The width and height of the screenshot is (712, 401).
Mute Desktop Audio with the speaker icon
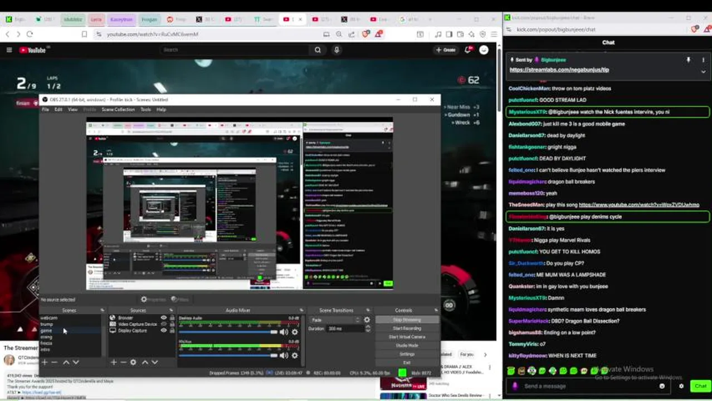[x=284, y=332]
